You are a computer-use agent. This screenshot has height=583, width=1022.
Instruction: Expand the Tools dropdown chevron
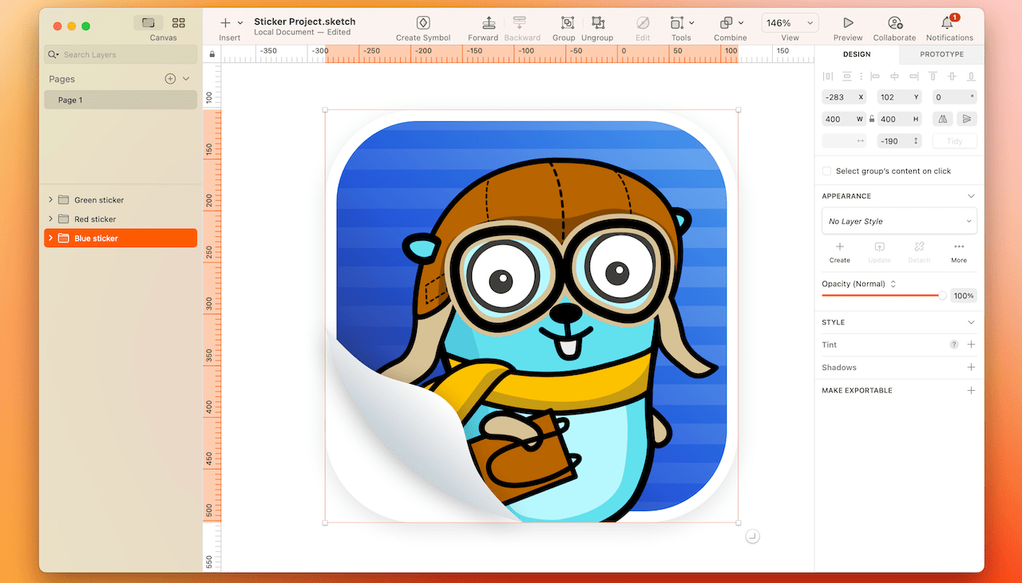click(692, 23)
